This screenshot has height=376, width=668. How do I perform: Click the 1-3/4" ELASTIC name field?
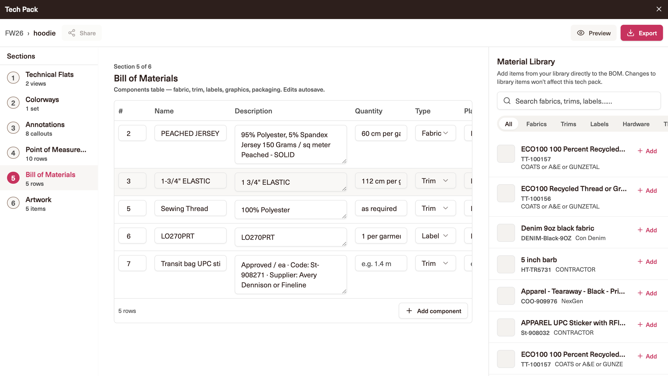(x=190, y=181)
